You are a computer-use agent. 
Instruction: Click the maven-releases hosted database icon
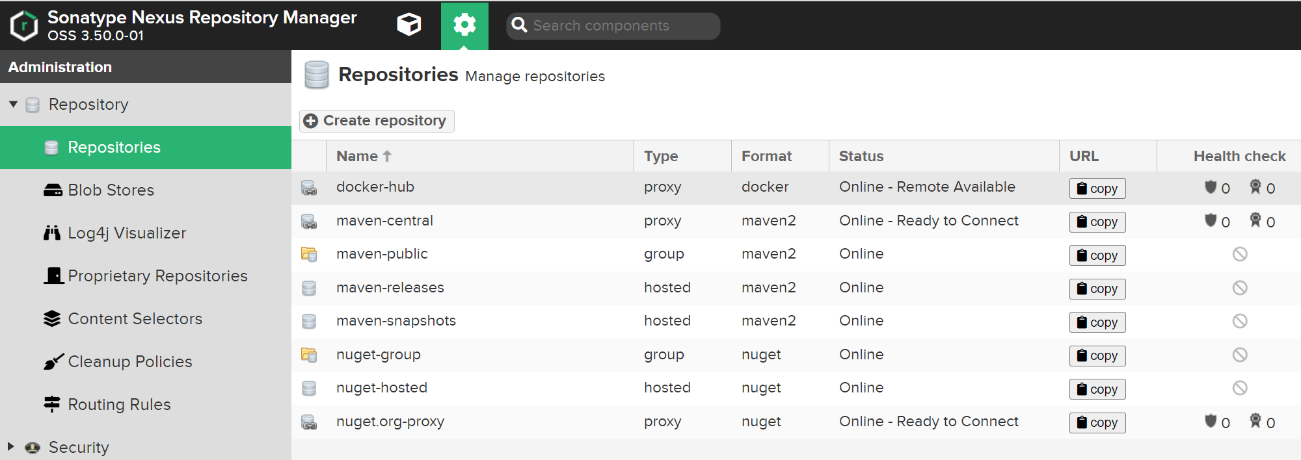tap(309, 288)
